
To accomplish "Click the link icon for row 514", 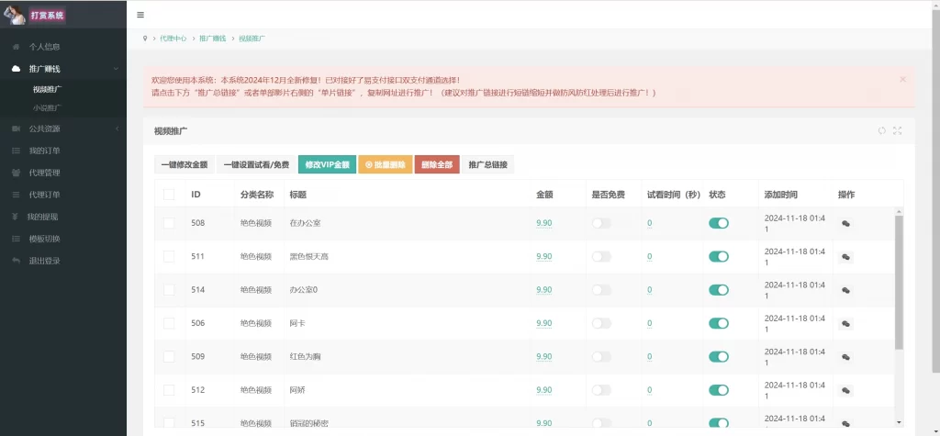I will (845, 290).
